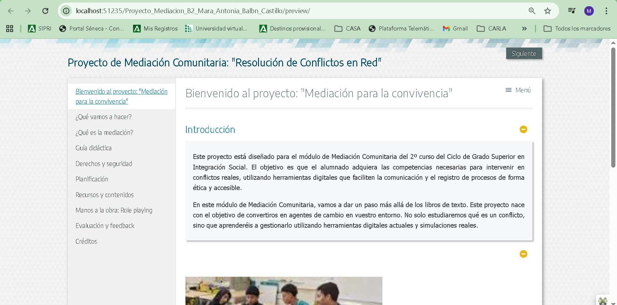Image resolution: width=617 pixels, height=305 pixels.
Task: Go to "¿Qué es la mediación?" page
Action: coord(104,133)
